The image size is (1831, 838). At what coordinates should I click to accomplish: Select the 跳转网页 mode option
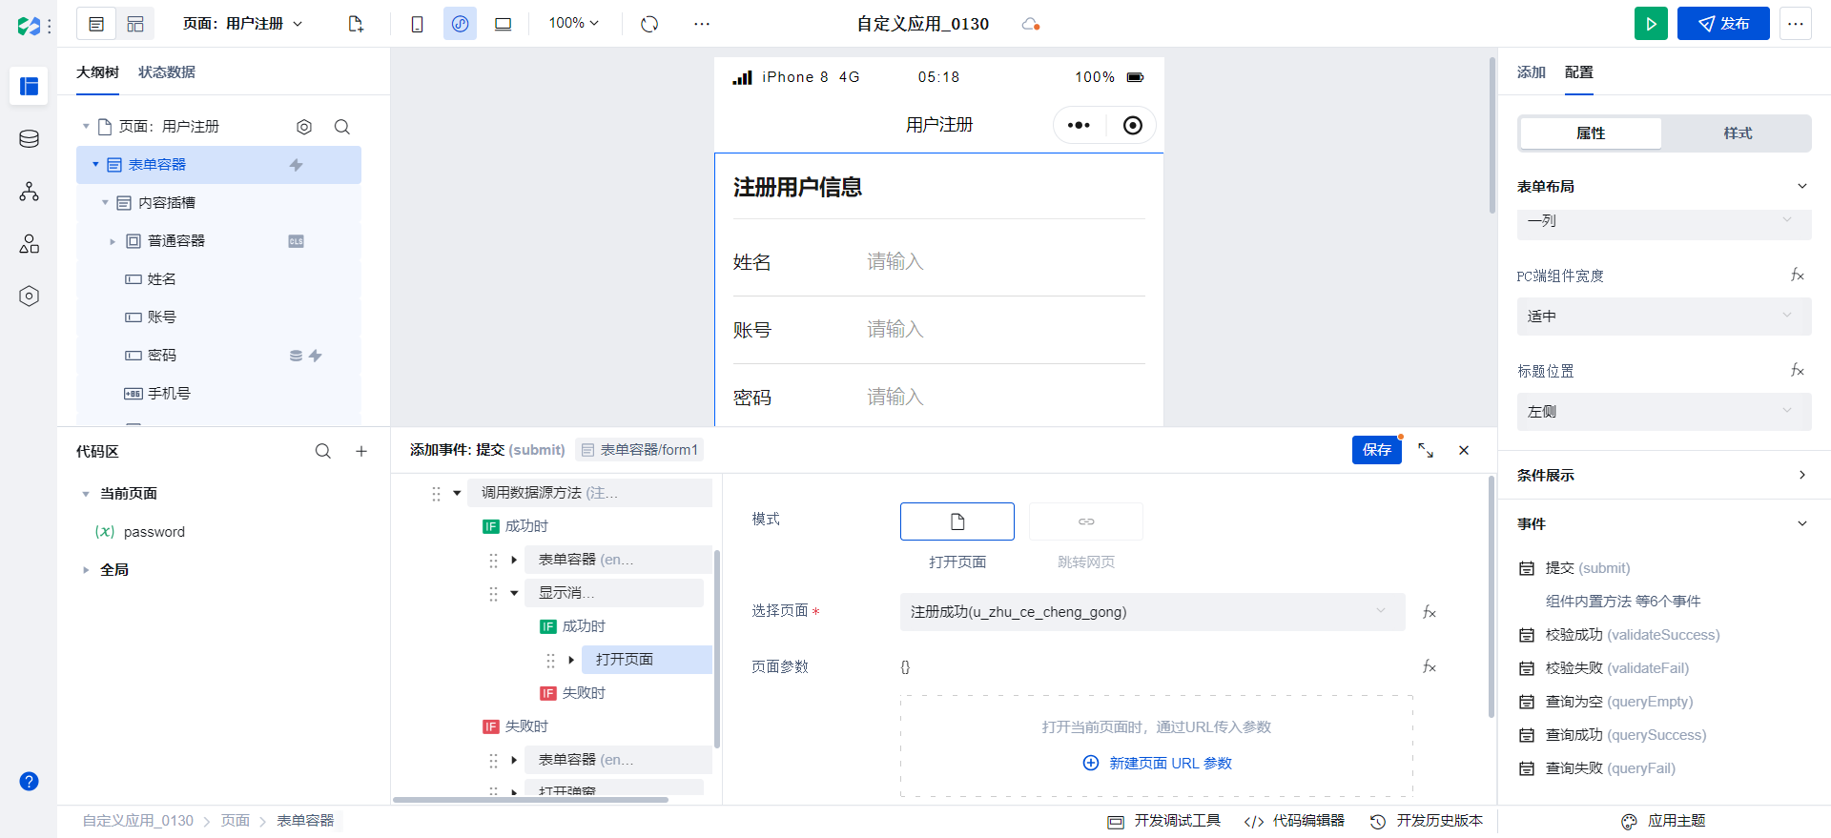pos(1086,521)
